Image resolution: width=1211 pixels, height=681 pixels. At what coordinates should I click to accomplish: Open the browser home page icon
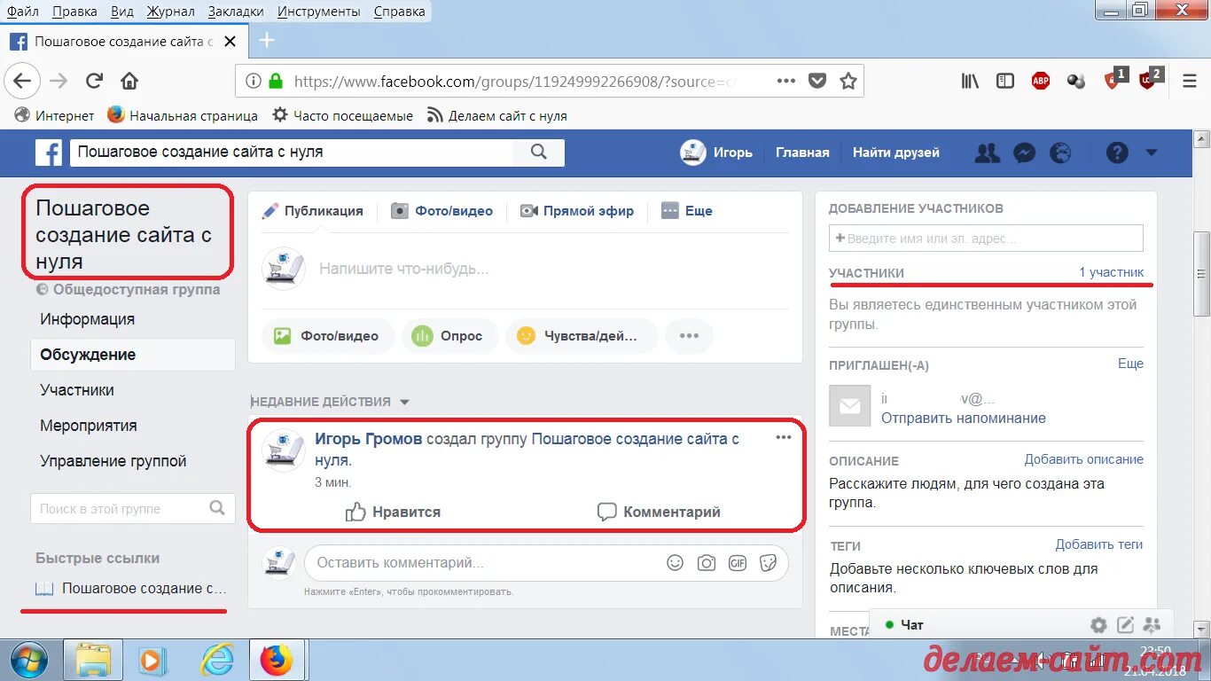129,82
